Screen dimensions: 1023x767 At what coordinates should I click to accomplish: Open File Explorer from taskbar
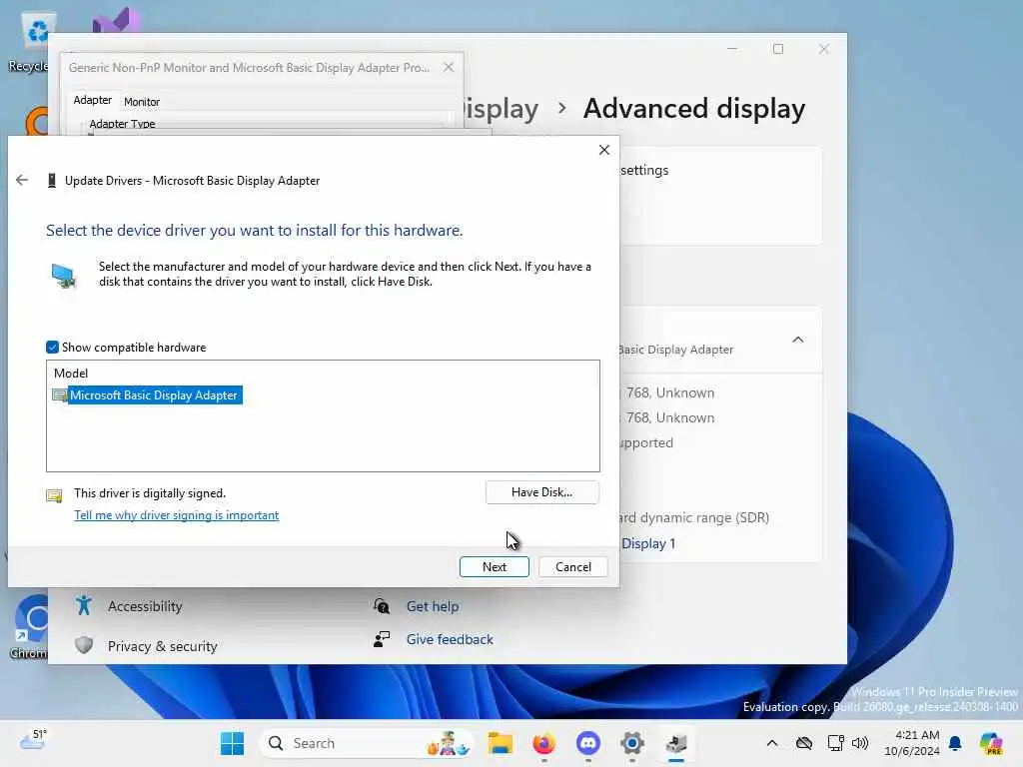pyautogui.click(x=501, y=743)
